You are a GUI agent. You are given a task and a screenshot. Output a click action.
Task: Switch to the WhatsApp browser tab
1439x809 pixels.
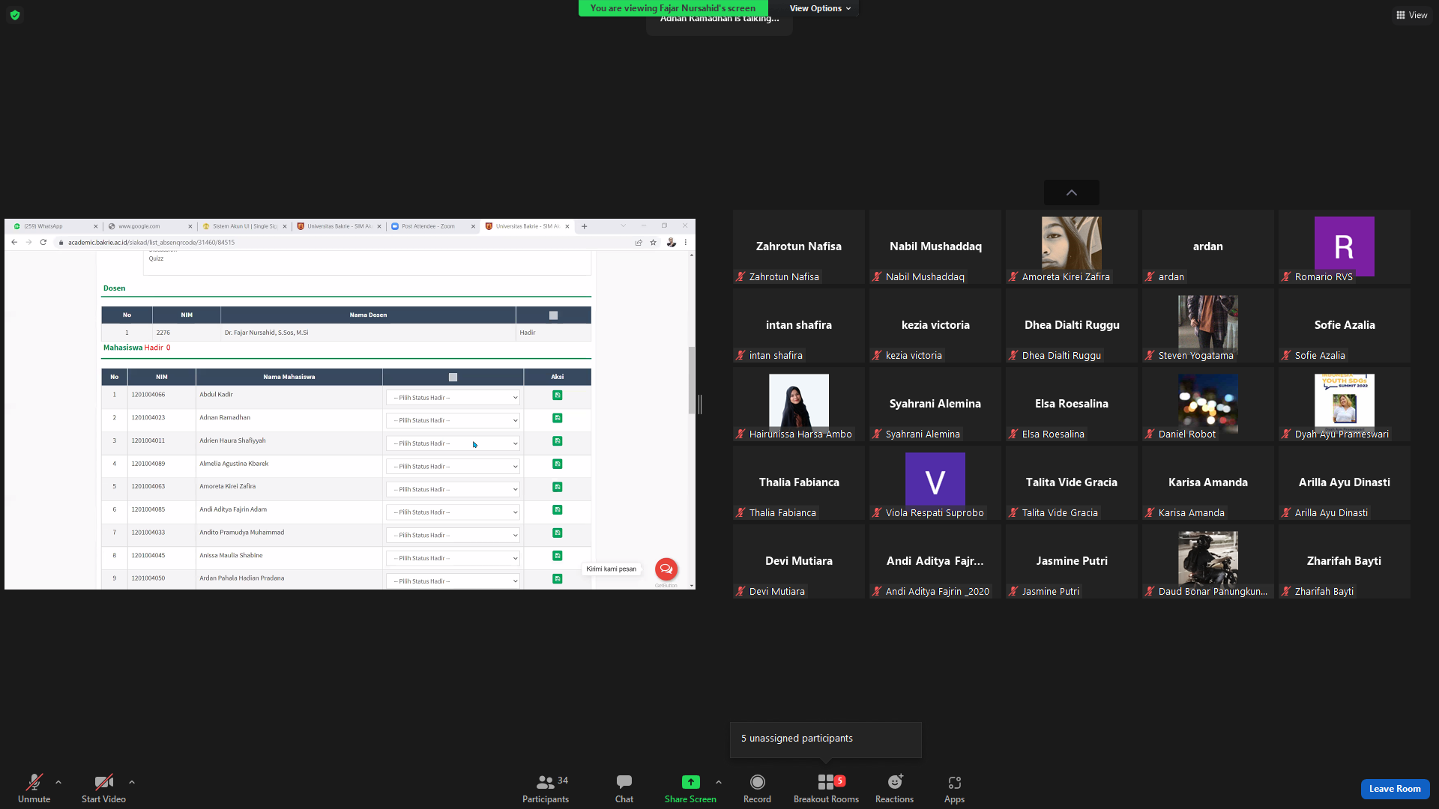[x=55, y=226]
